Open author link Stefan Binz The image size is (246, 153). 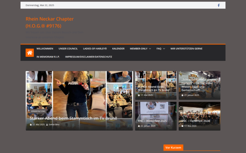[x=54, y=124]
